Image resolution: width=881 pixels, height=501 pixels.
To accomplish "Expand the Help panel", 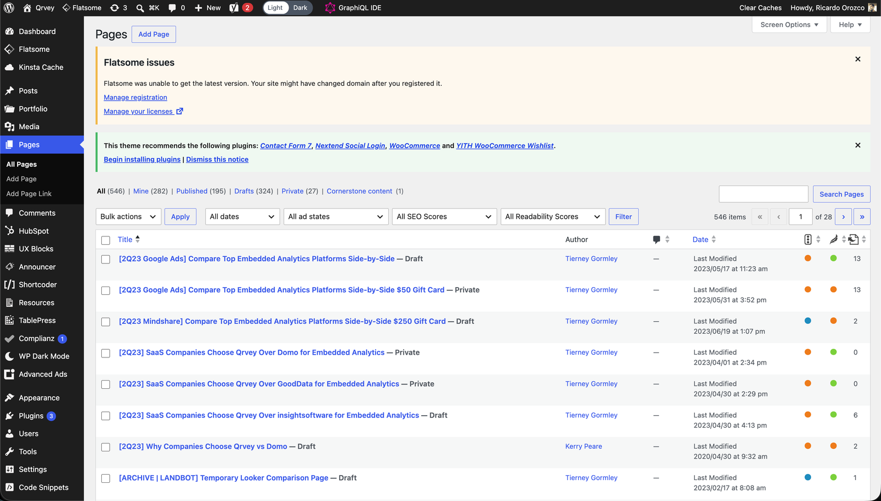I will [x=850, y=25].
